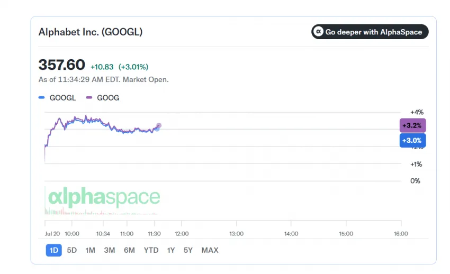
Task: Click the blue +3.0% GOOGL badge
Action: [x=413, y=141]
